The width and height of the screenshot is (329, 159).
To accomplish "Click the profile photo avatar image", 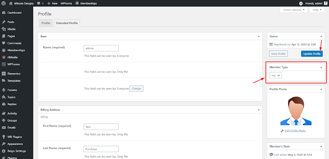I will 296,111.
